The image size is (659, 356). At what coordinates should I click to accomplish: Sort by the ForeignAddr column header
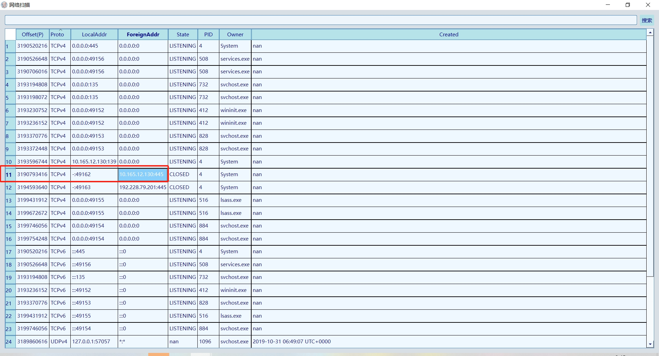coord(143,34)
